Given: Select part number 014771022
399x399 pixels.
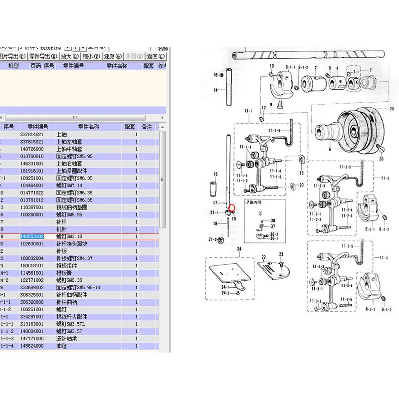Looking at the screenshot, I should (x=32, y=193).
